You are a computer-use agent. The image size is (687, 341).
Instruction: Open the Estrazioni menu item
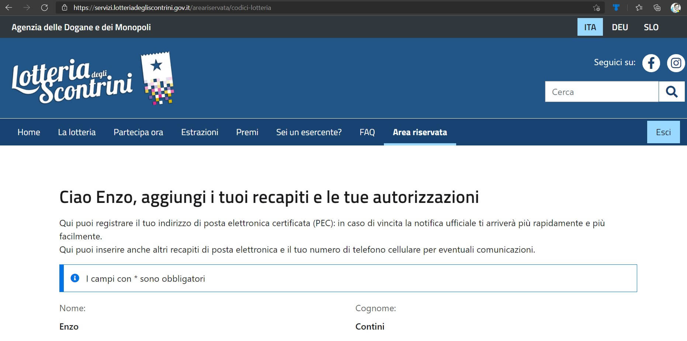coord(199,132)
